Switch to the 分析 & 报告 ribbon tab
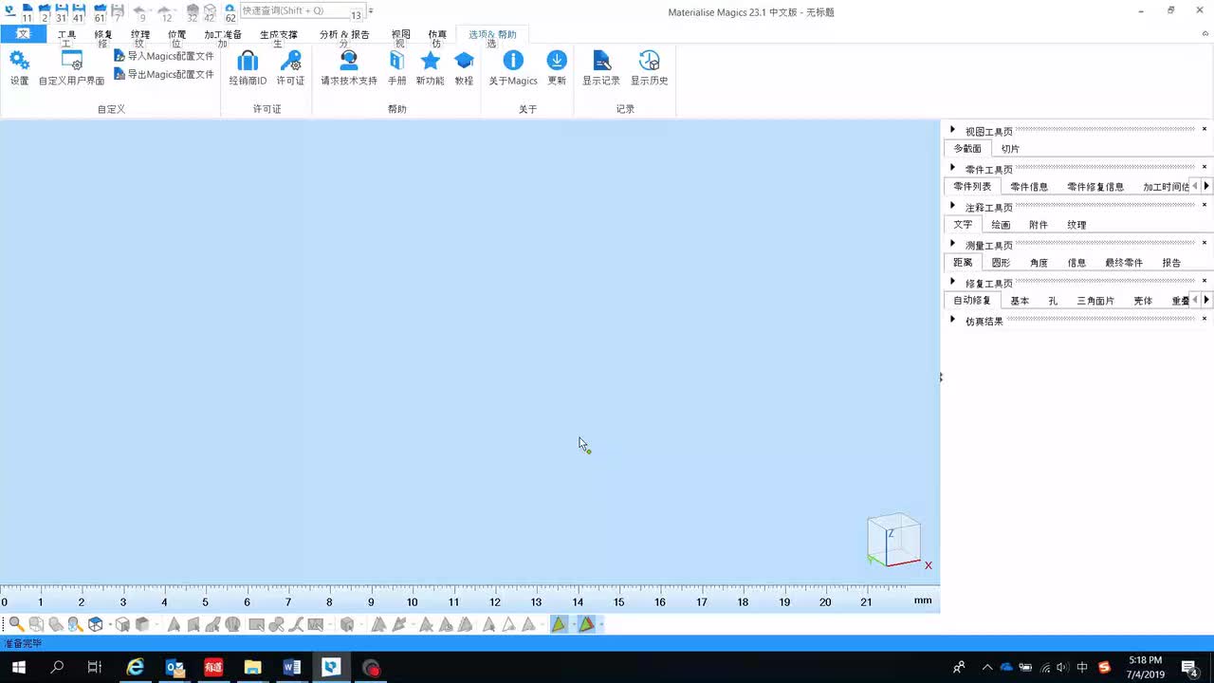This screenshot has height=683, width=1214. (x=344, y=35)
